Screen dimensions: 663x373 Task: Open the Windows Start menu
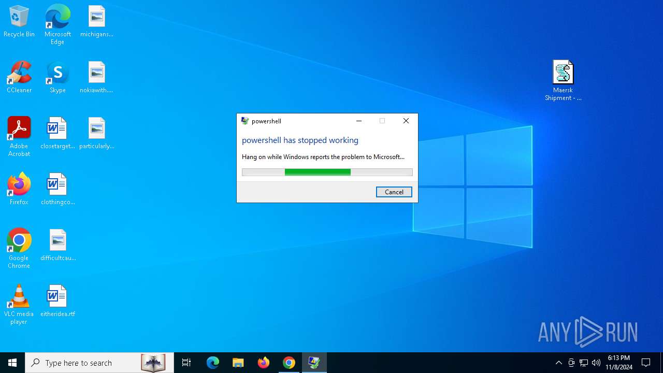(12, 363)
